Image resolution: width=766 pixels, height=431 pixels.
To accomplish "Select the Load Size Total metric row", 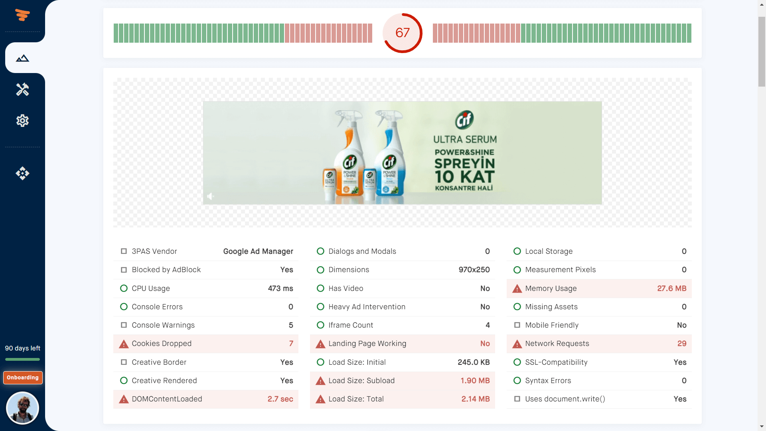I will (402, 399).
